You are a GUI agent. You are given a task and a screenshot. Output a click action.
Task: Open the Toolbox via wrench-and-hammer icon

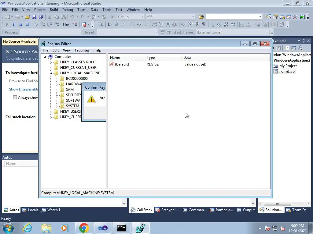coord(296,17)
